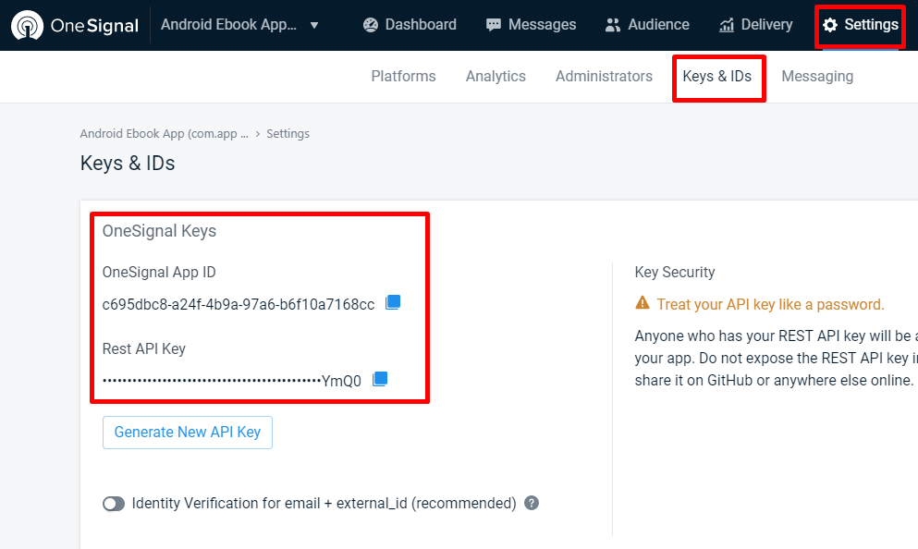Click Generate New API Key button

point(188,433)
